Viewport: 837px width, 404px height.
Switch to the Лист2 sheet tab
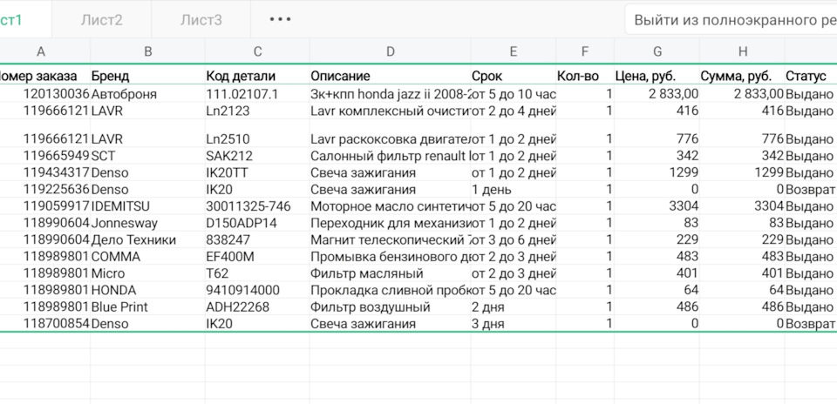(x=101, y=20)
